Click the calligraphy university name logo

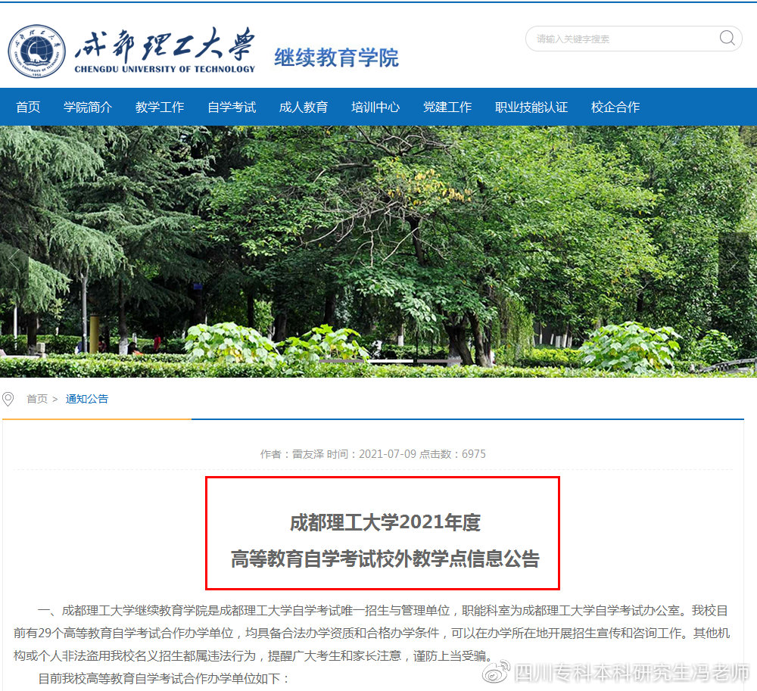tap(164, 50)
